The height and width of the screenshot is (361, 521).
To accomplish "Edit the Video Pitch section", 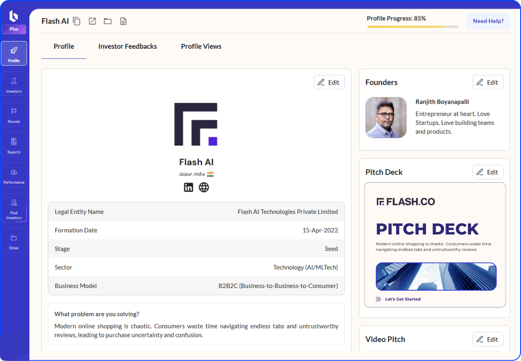I will coord(488,339).
